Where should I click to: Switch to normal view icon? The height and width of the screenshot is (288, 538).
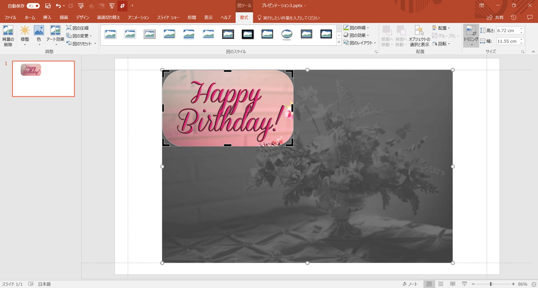[429, 284]
